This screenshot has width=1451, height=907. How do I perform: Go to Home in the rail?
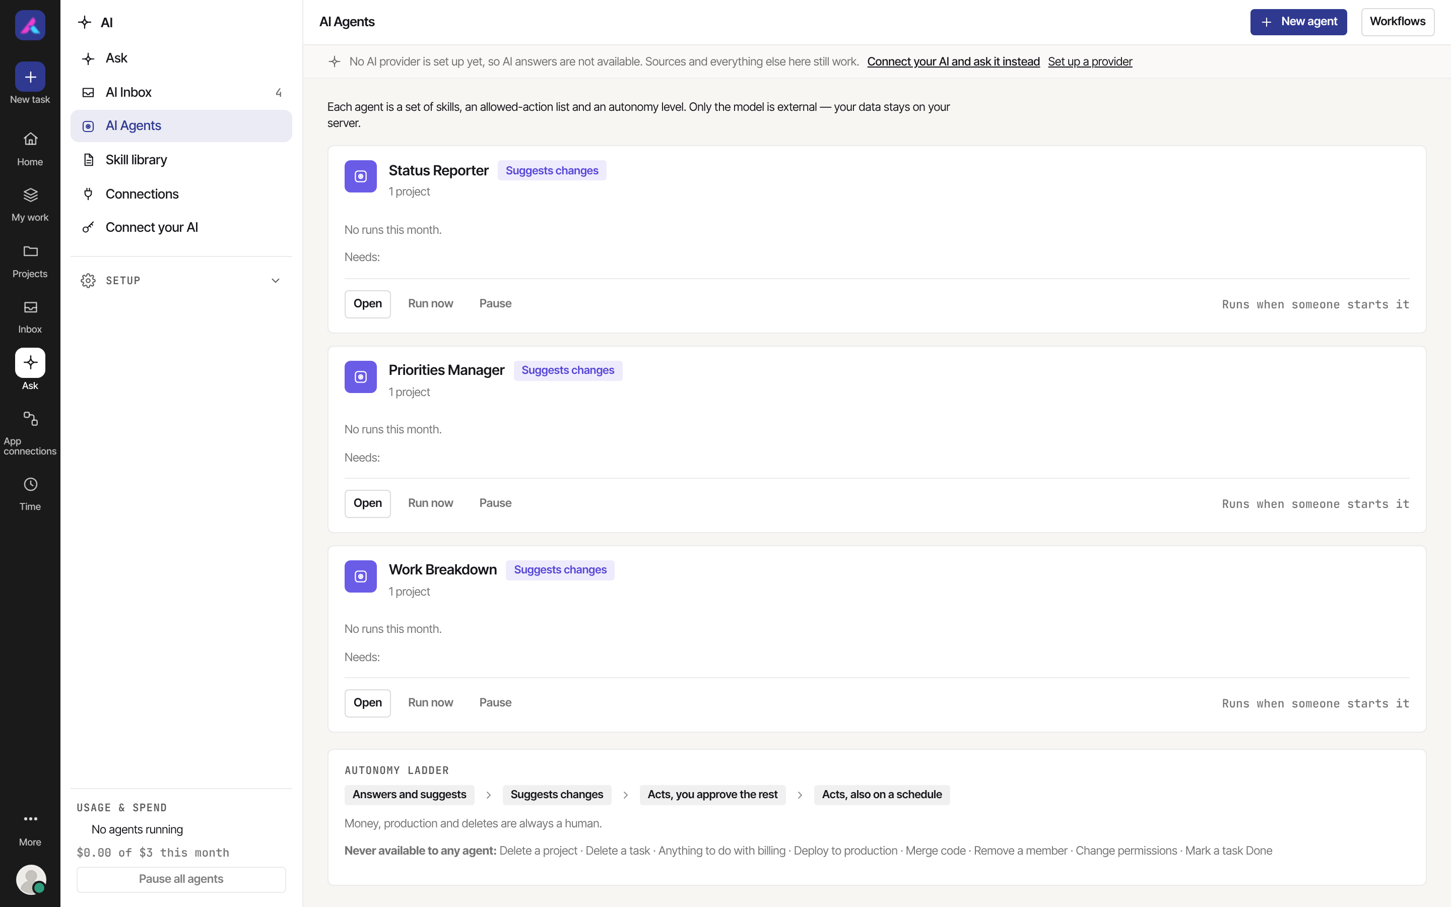click(30, 149)
